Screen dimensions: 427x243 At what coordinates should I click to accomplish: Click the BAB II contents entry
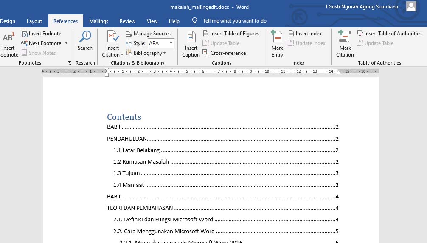pyautogui.click(x=222, y=197)
